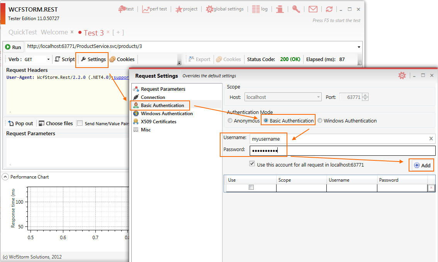Add a new test tab
The height and width of the screenshot is (262, 438).
(x=118, y=32)
